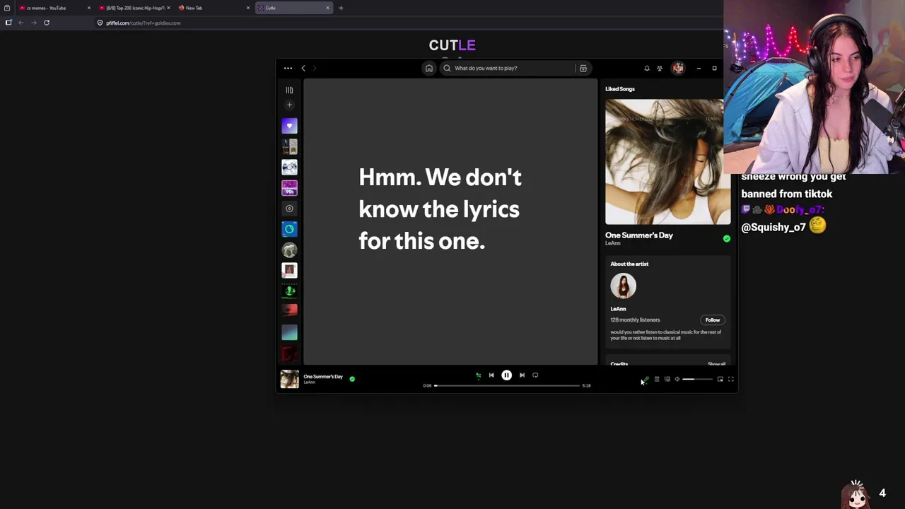The width and height of the screenshot is (905, 509).
Task: Open Spotify notifications bell
Action: click(646, 68)
